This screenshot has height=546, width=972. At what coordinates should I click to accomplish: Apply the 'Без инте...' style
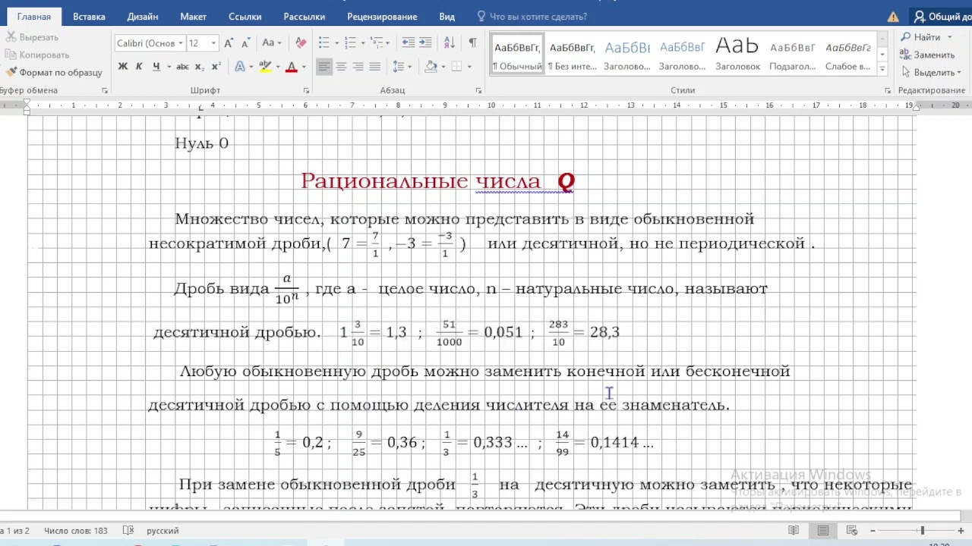point(572,55)
